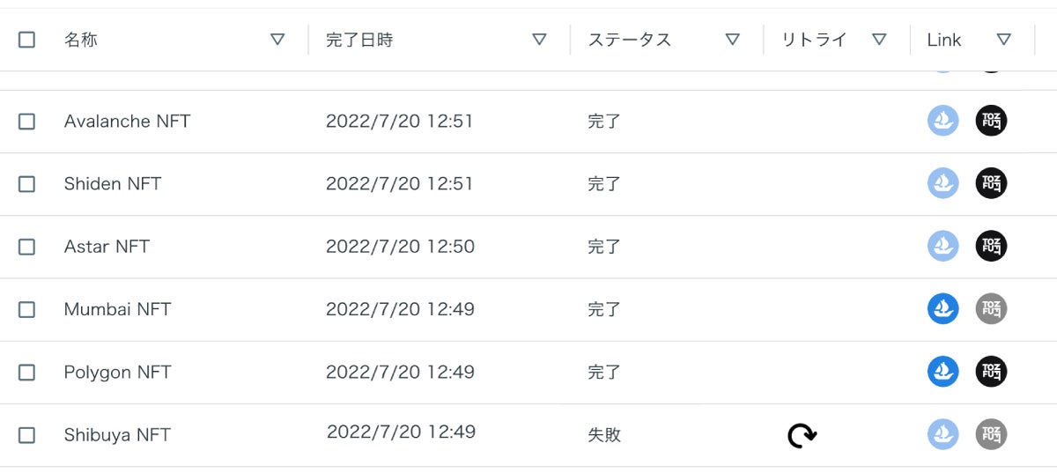
Task: Click black marketplace icon for Shiden NFT
Action: tap(991, 183)
